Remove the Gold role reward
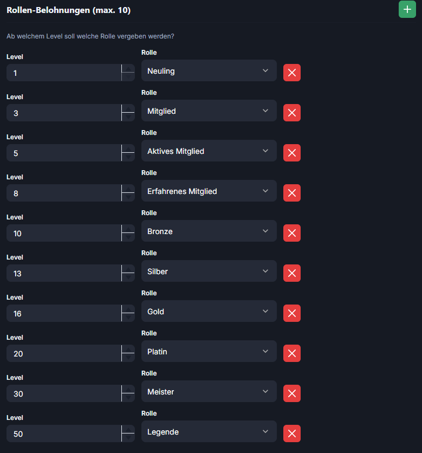 coord(292,313)
